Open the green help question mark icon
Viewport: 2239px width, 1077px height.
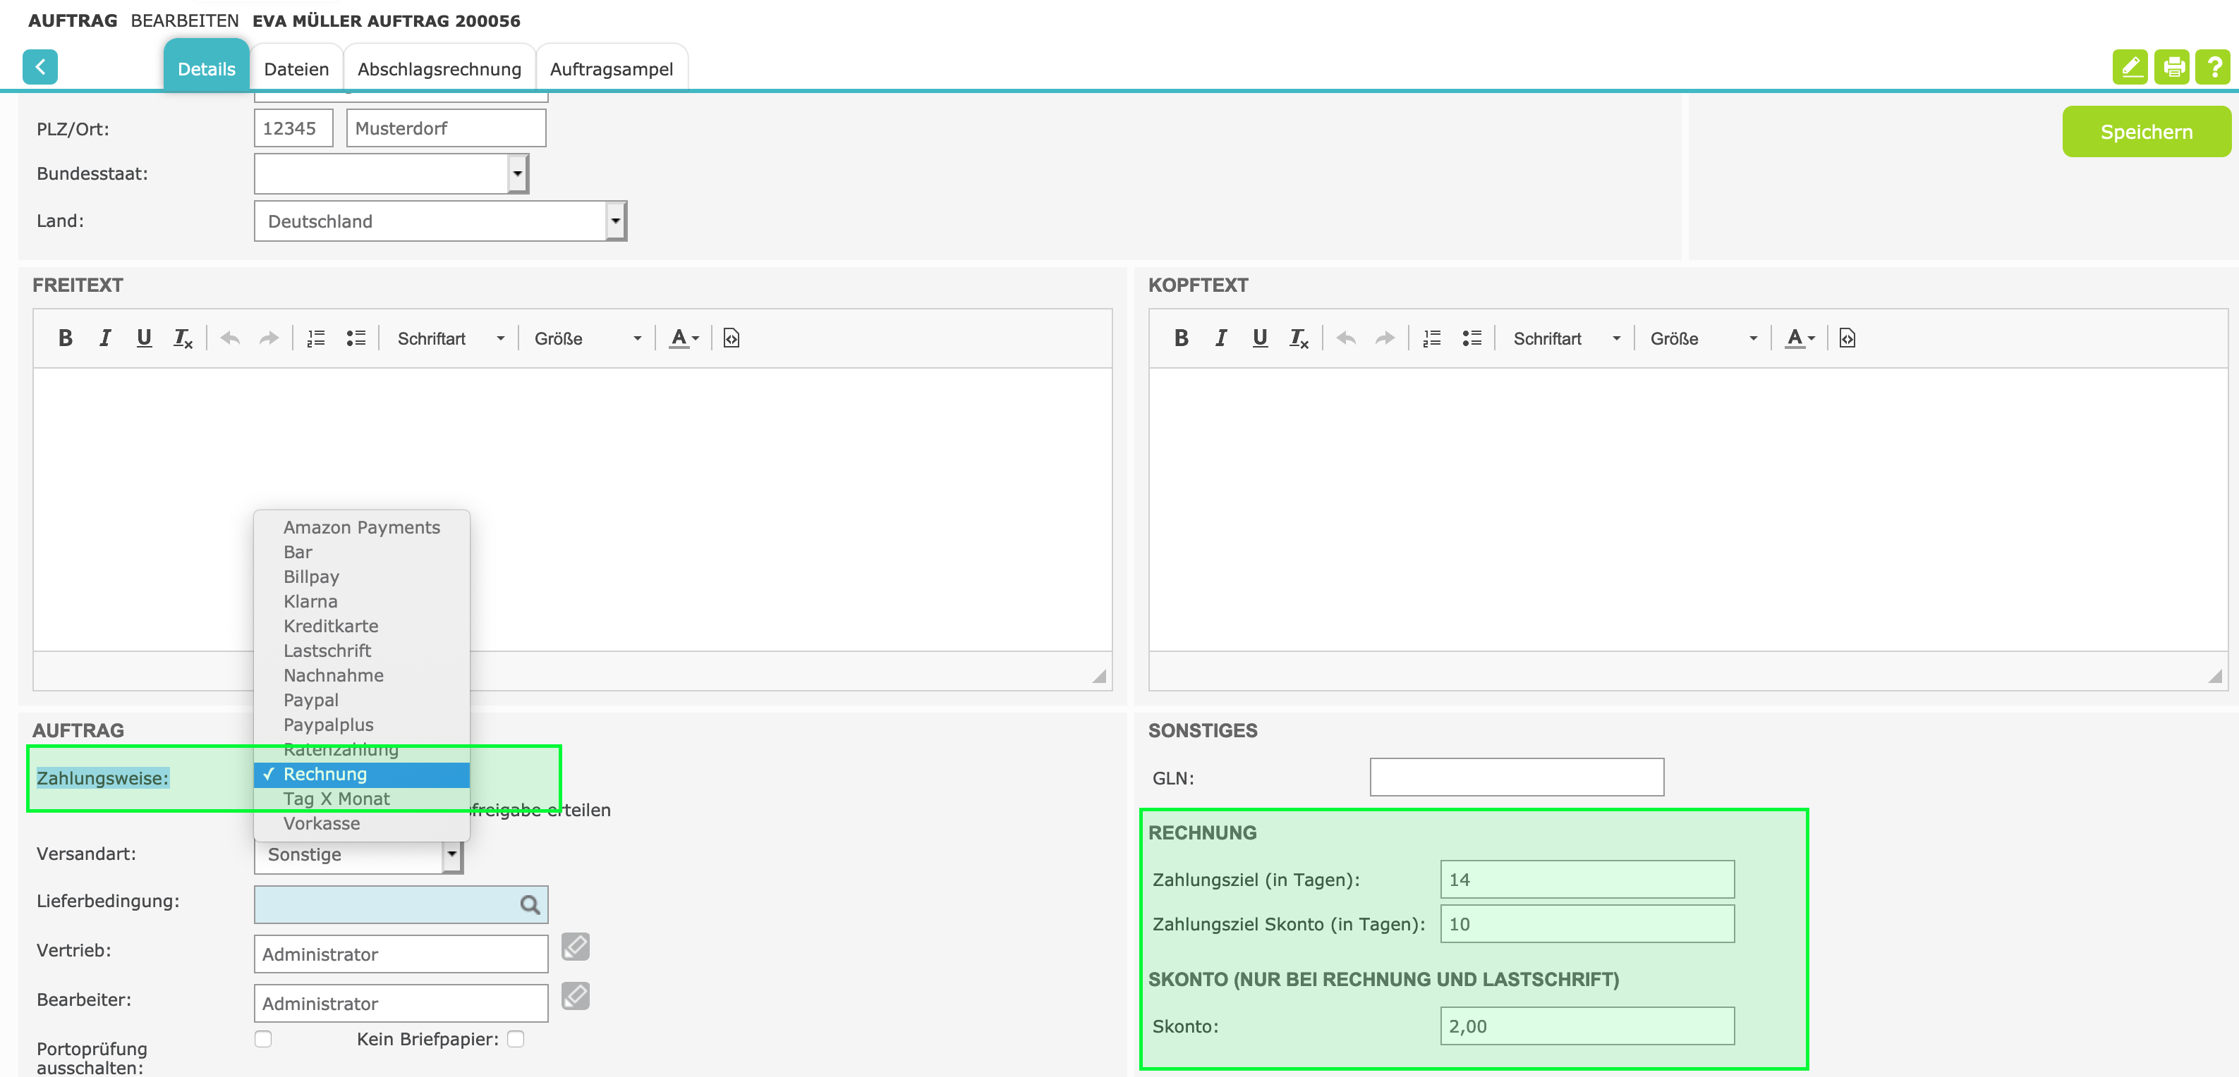[x=2213, y=67]
